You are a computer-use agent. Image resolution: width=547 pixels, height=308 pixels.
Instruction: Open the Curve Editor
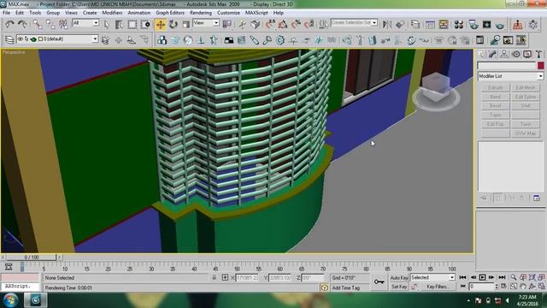coord(430,24)
